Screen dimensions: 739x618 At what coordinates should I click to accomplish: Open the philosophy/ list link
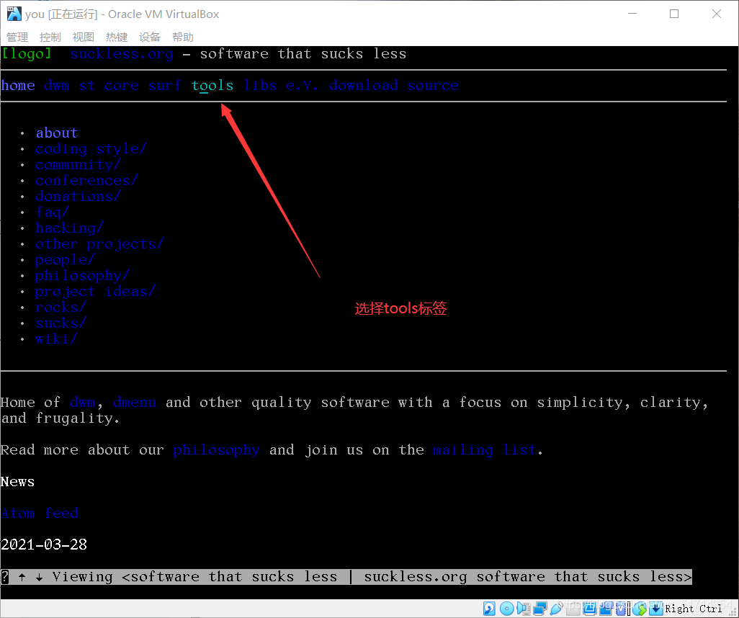(83, 276)
